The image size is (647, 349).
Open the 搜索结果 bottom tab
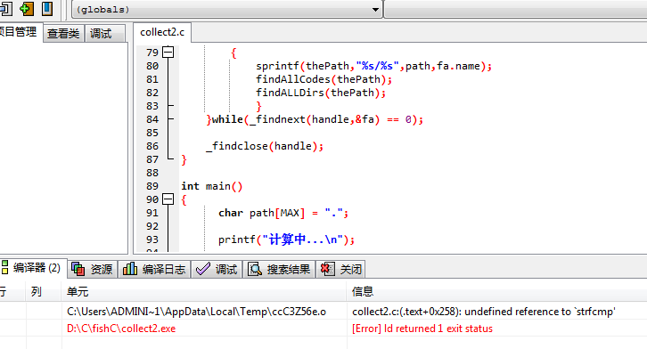click(x=279, y=269)
